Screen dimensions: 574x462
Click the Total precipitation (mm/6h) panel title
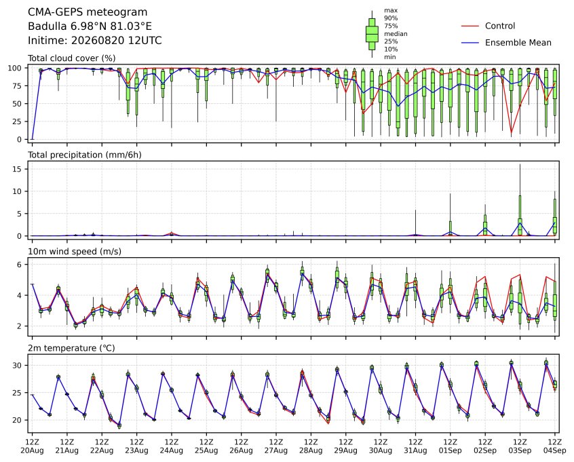pyautogui.click(x=85, y=155)
